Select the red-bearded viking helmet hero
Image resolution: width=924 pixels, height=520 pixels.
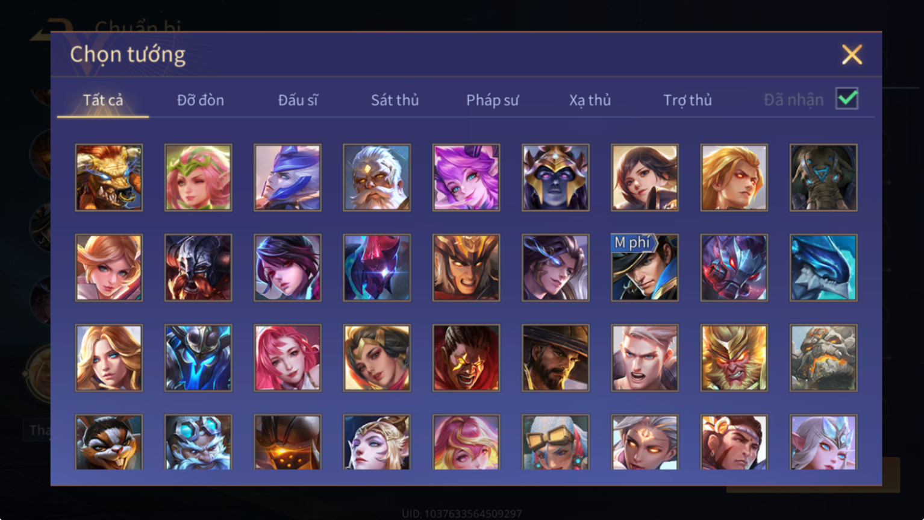coord(198,268)
